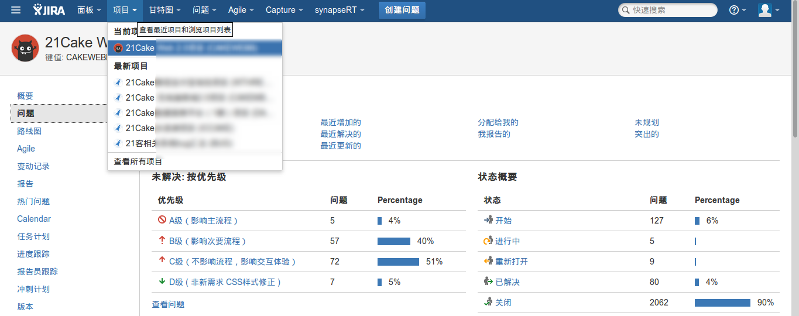Click the 开始 status icon

tap(489, 220)
